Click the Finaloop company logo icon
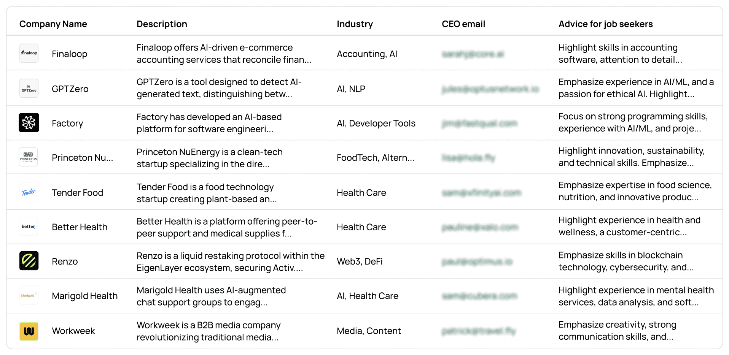 tap(29, 53)
